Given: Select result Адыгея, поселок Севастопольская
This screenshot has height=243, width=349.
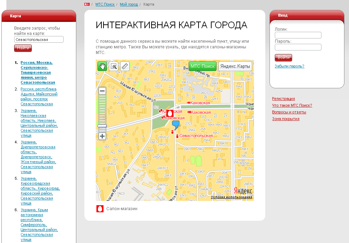Looking at the screenshot, I should (39, 96).
